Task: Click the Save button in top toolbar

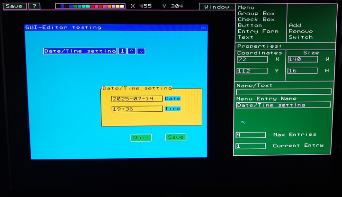Action: [x=14, y=6]
